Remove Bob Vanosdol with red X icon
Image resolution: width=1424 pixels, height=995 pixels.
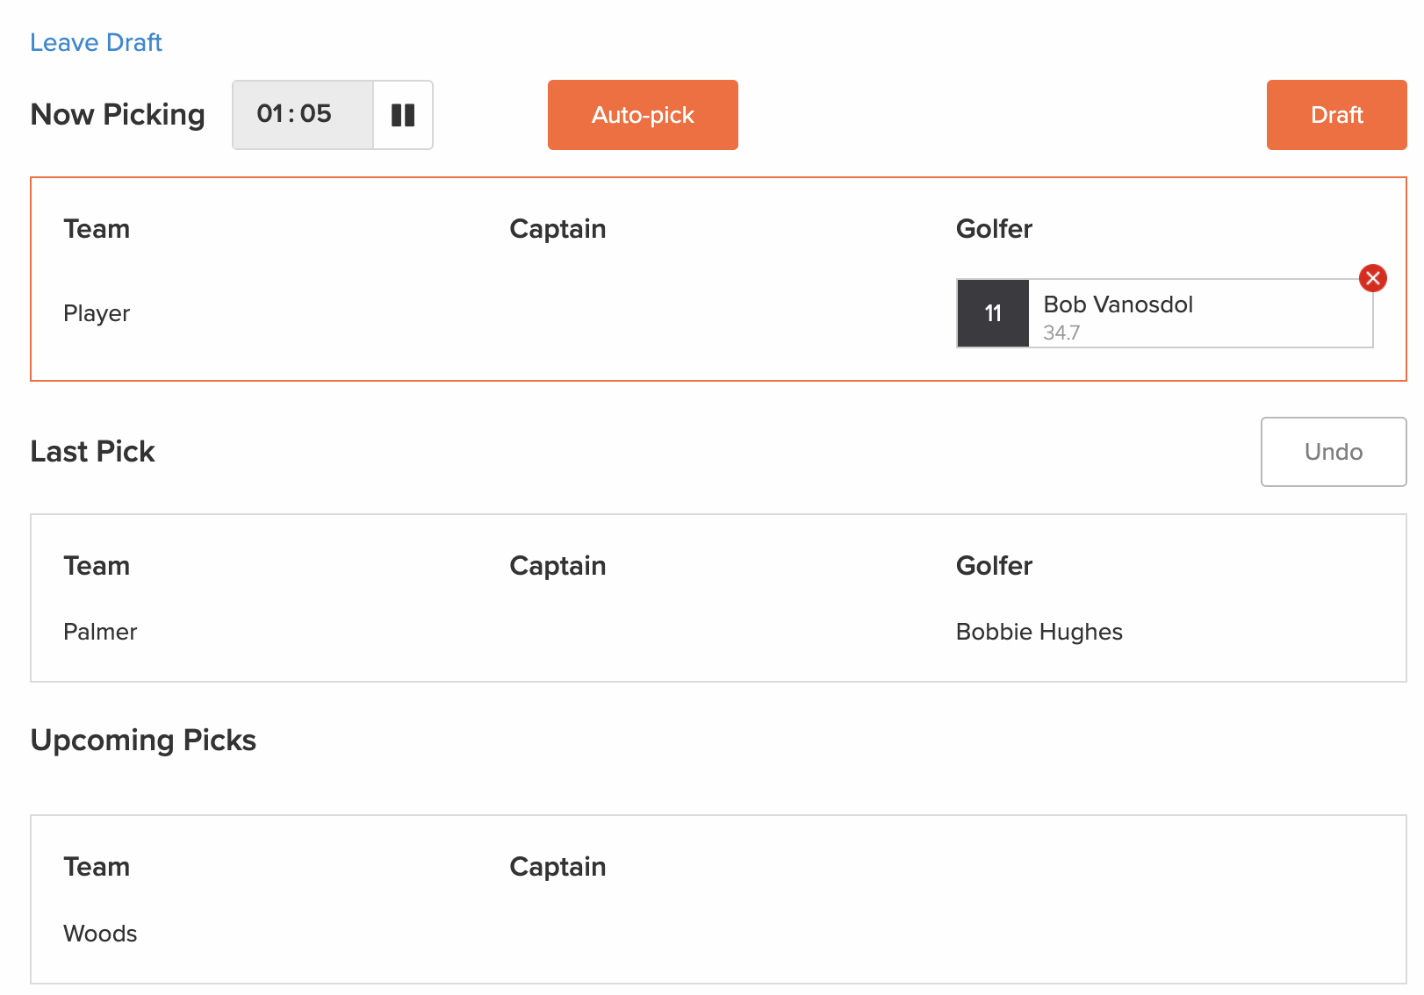pyautogui.click(x=1373, y=278)
